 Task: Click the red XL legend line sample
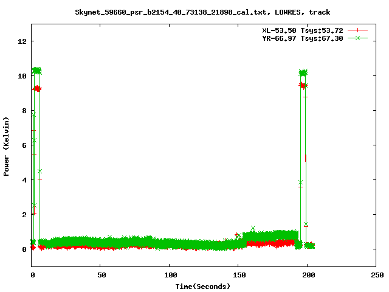pyautogui.click(x=357, y=30)
